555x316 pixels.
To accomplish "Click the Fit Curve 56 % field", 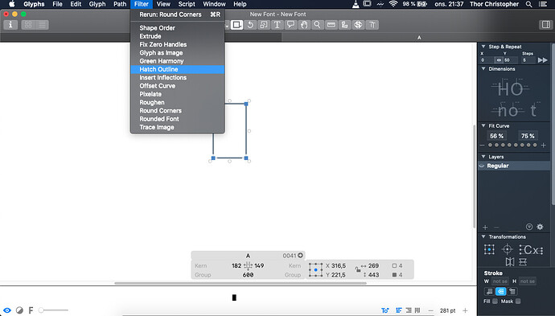I will (496, 136).
